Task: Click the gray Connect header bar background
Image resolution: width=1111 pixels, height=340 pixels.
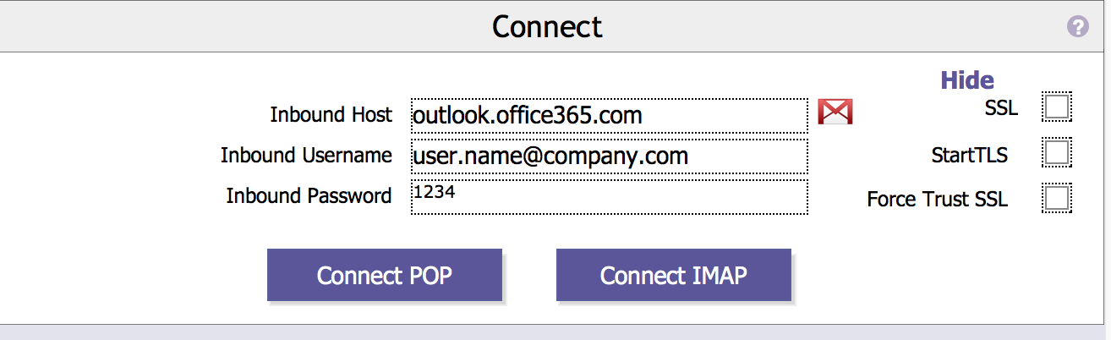Action: (254, 27)
